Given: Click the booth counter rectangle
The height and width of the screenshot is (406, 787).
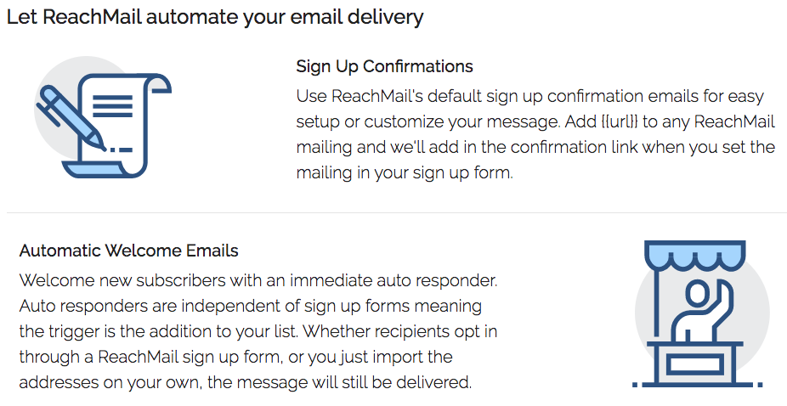Looking at the screenshot, I should tap(696, 365).
